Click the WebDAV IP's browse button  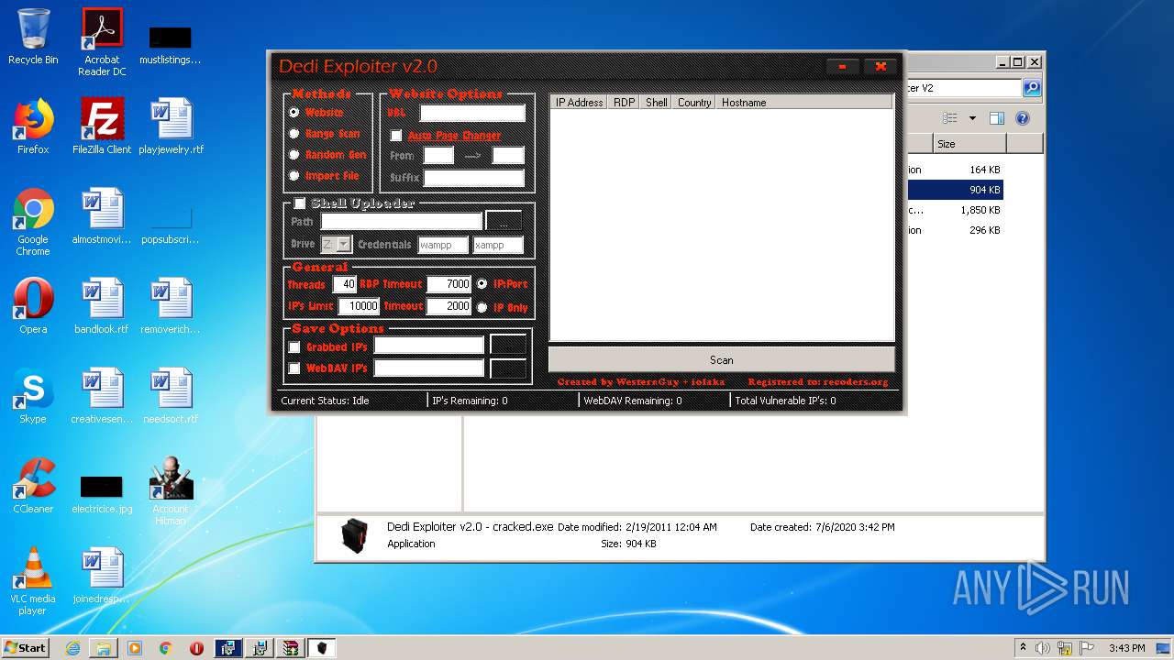click(x=508, y=368)
